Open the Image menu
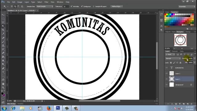The height and width of the screenshot is (111, 197). tap(20, 2)
